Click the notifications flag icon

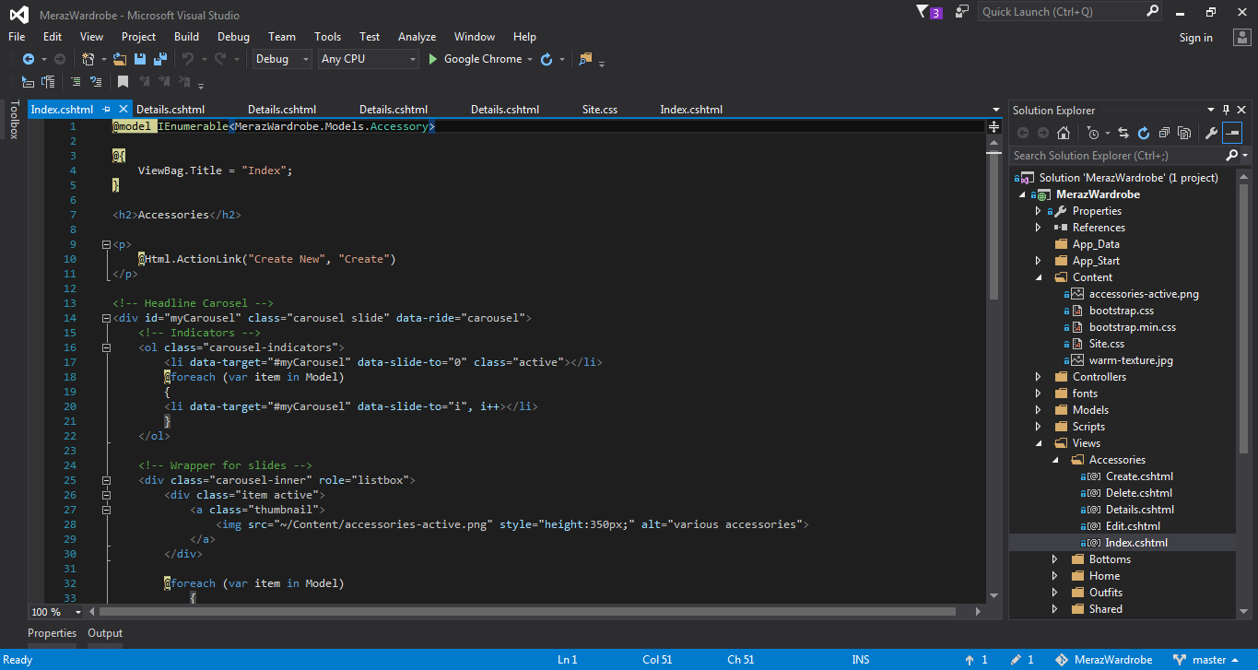point(923,12)
